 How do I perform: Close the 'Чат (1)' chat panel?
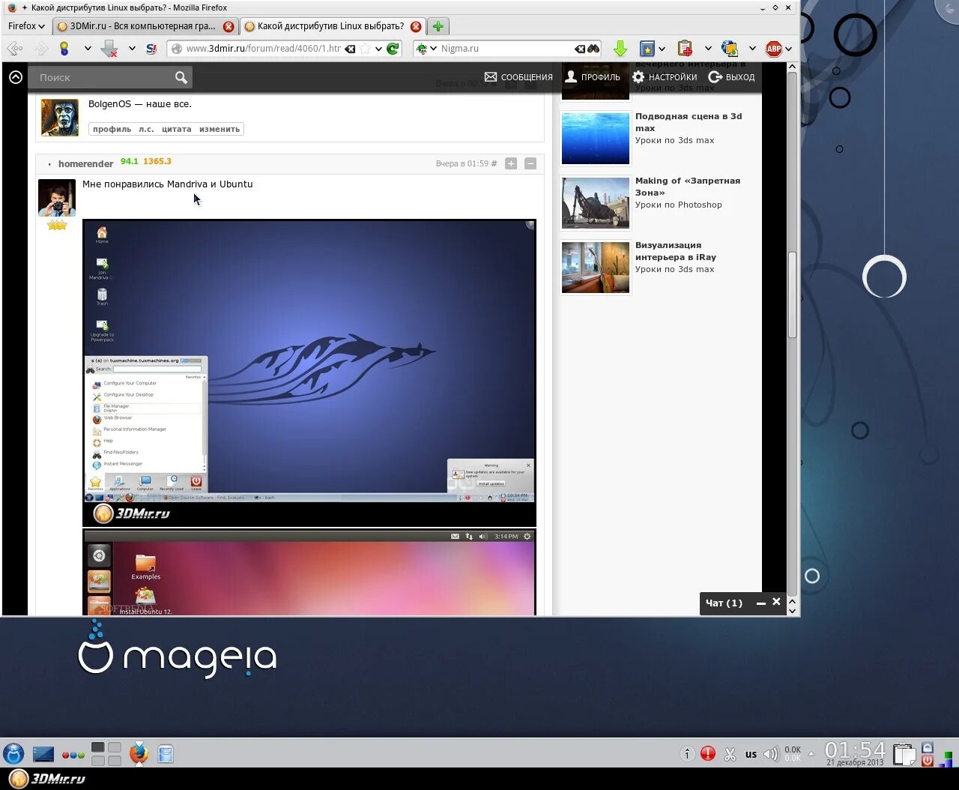tap(777, 602)
